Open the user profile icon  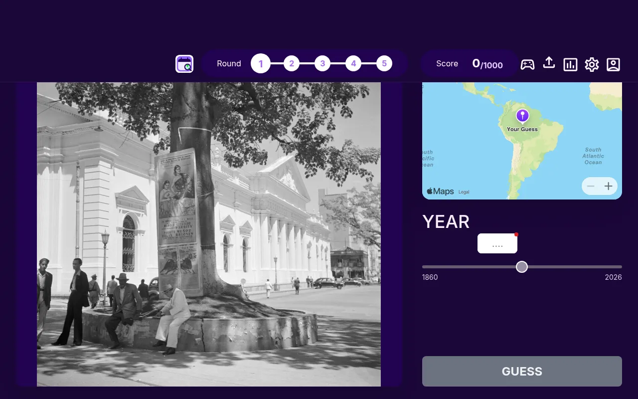613,64
